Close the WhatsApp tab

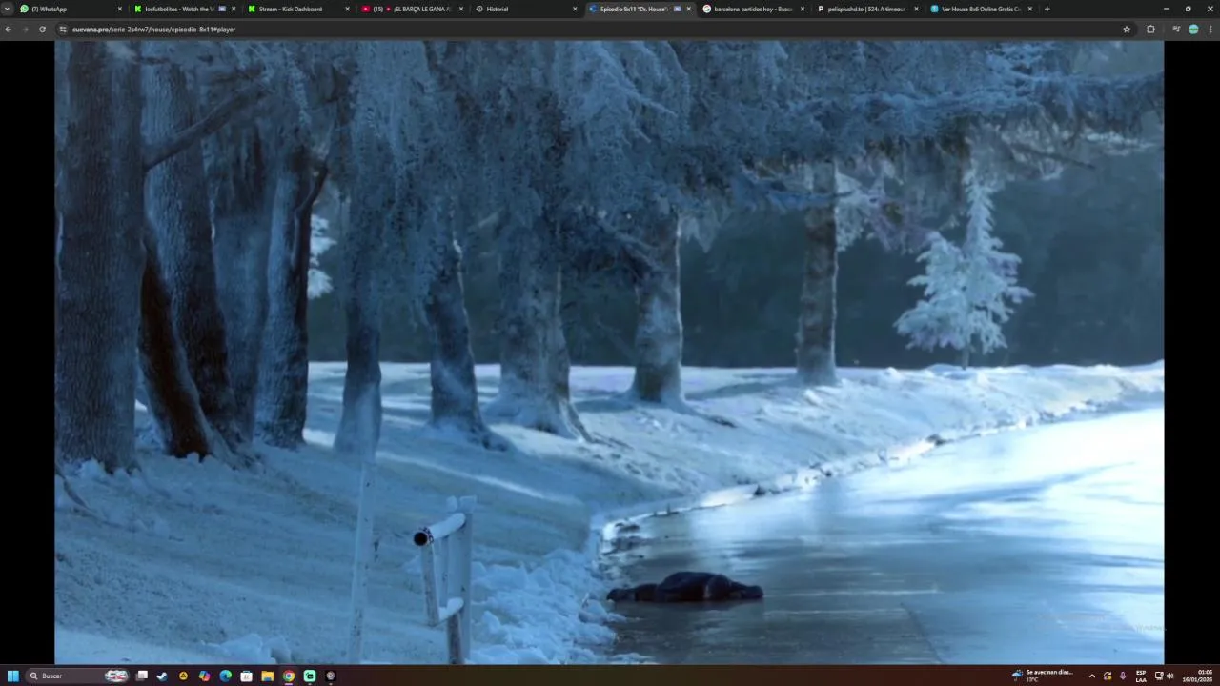pos(120,9)
